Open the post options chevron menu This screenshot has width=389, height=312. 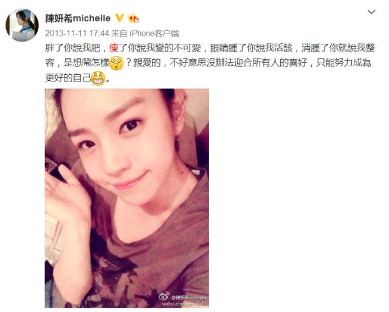coord(371,12)
